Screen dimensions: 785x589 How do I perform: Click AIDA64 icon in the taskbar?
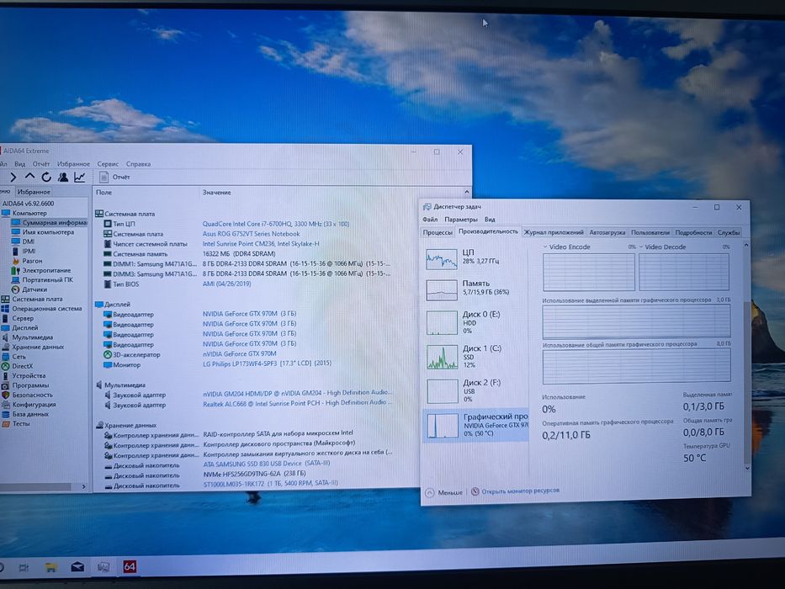pos(130,566)
